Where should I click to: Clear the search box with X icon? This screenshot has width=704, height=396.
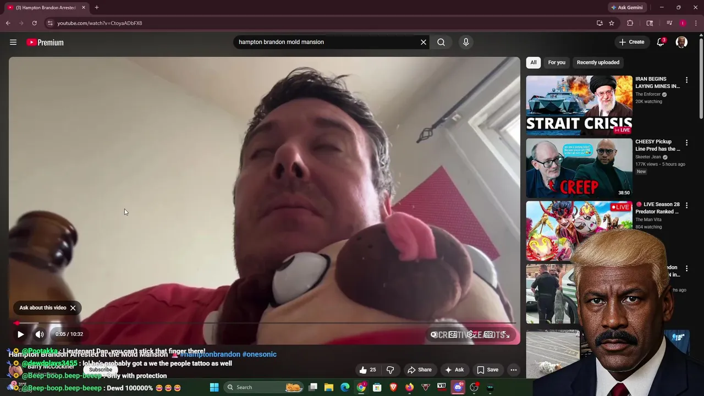pos(424,42)
